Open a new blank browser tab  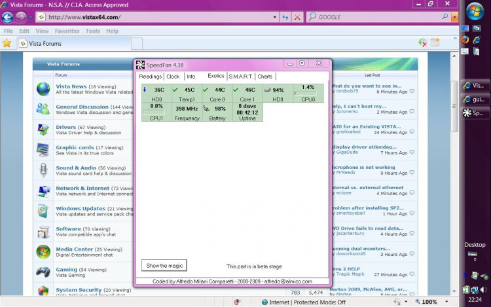coord(137,43)
